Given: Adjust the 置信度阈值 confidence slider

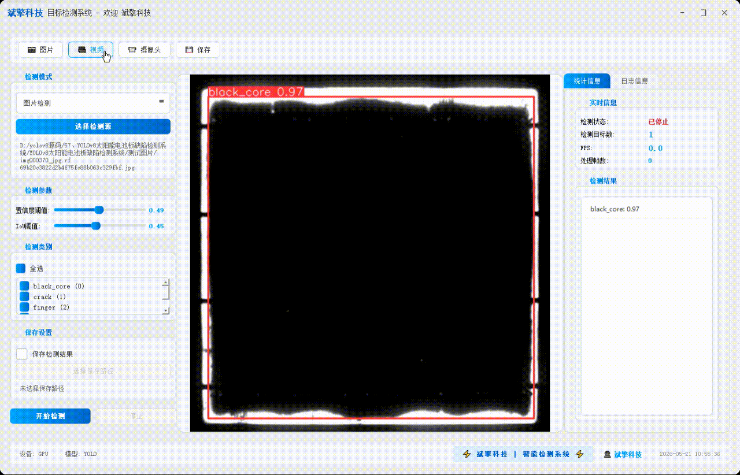Looking at the screenshot, I should point(99,210).
